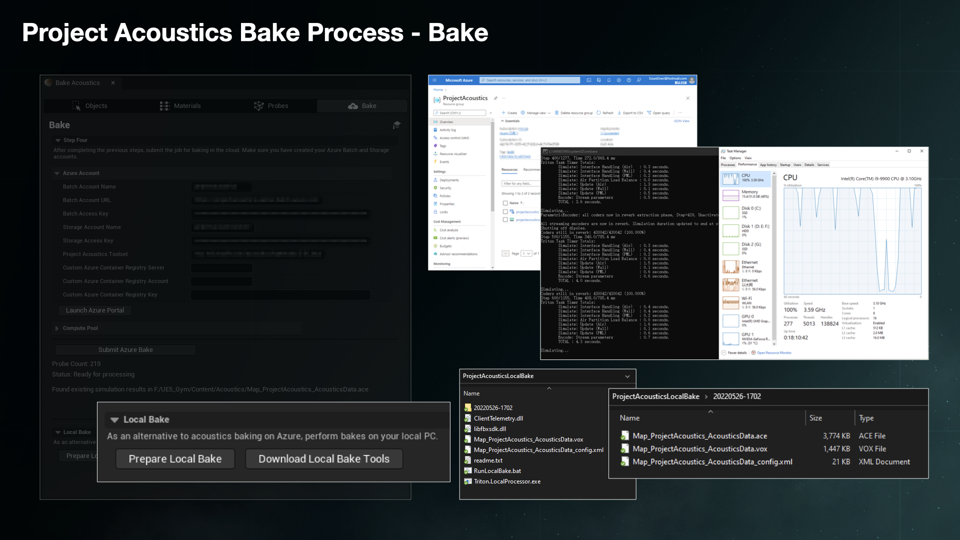
Task: Click Open query in Azure toolbar
Action: coord(658,113)
